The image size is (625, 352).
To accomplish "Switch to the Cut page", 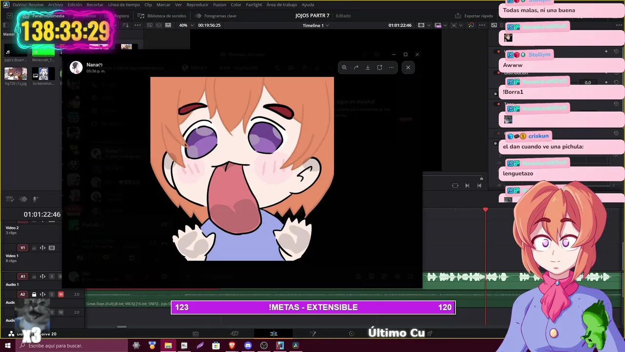I will [234, 333].
